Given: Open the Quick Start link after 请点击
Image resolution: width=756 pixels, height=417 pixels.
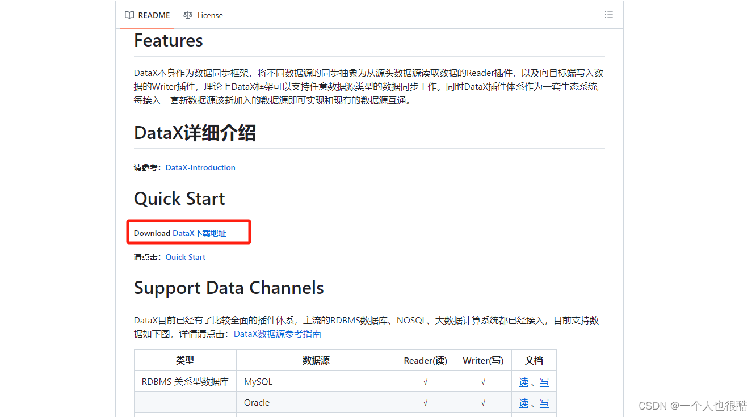Looking at the screenshot, I should [186, 257].
